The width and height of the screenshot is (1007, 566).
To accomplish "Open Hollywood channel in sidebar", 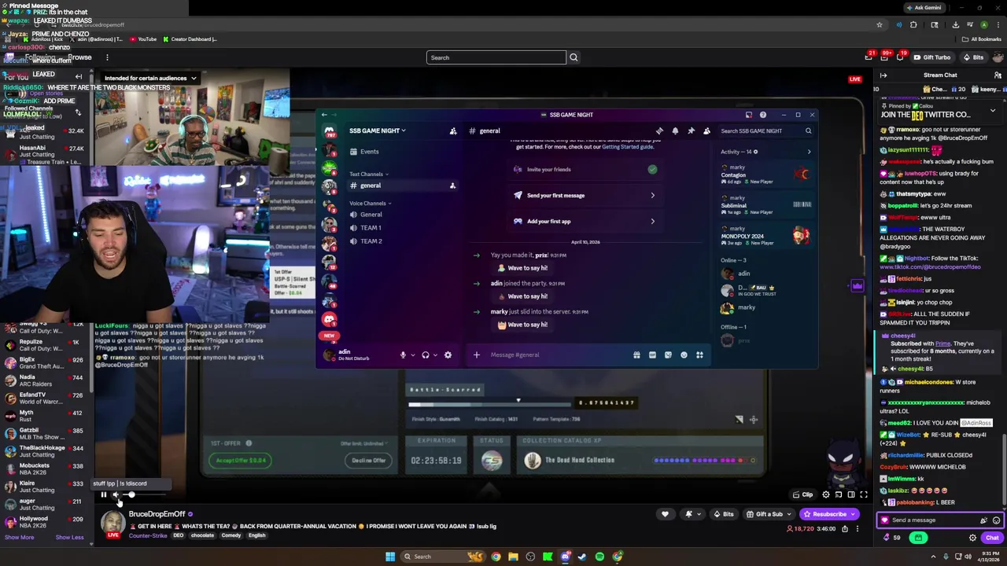I will pos(43,522).
